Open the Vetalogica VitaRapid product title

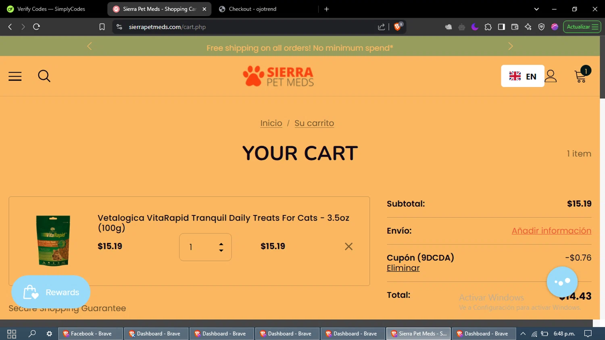(x=223, y=223)
